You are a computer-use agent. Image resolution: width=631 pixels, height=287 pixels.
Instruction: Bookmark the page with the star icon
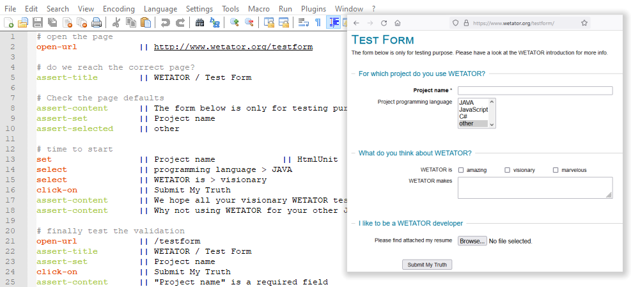coord(584,22)
